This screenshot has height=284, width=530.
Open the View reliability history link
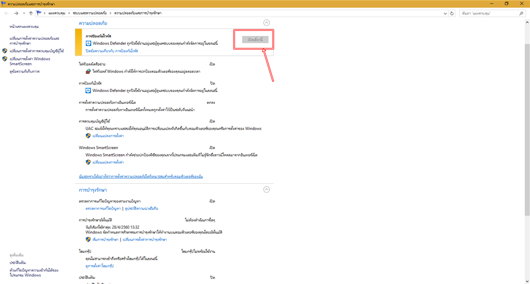(142, 209)
